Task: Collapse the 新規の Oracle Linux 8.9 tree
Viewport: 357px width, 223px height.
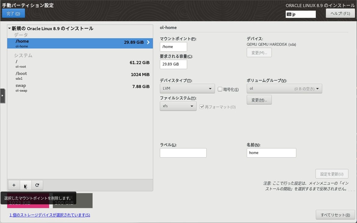Action: pyautogui.click(x=9, y=28)
